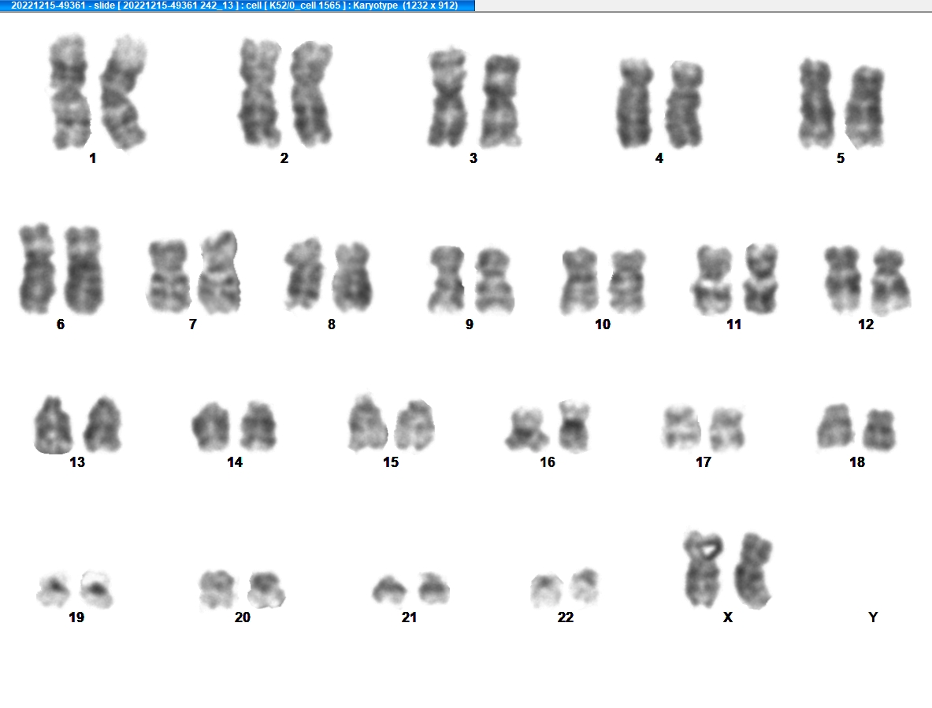Screen dimensions: 932x708
Task: Select the left chromosome 17 image
Action: pos(681,428)
